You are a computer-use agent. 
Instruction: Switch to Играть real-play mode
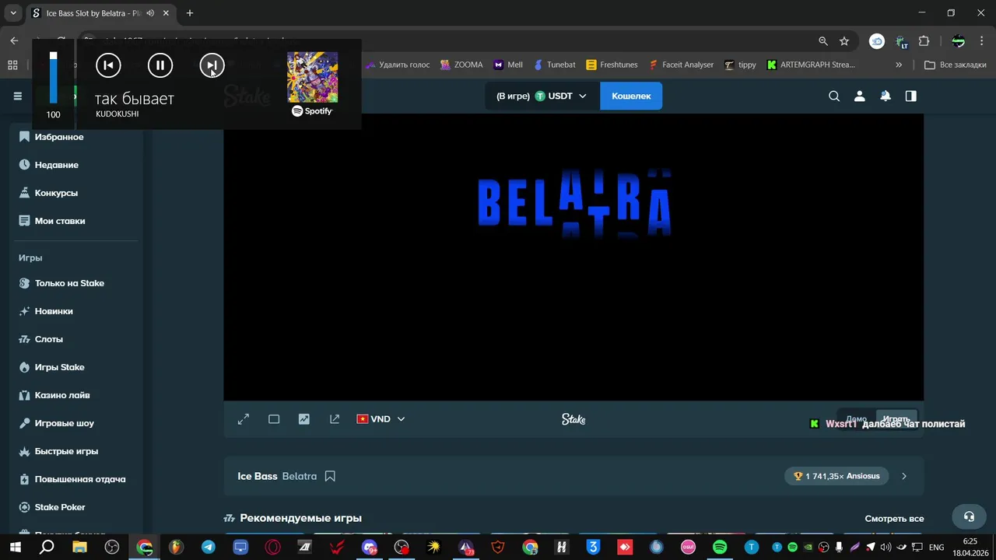click(896, 419)
